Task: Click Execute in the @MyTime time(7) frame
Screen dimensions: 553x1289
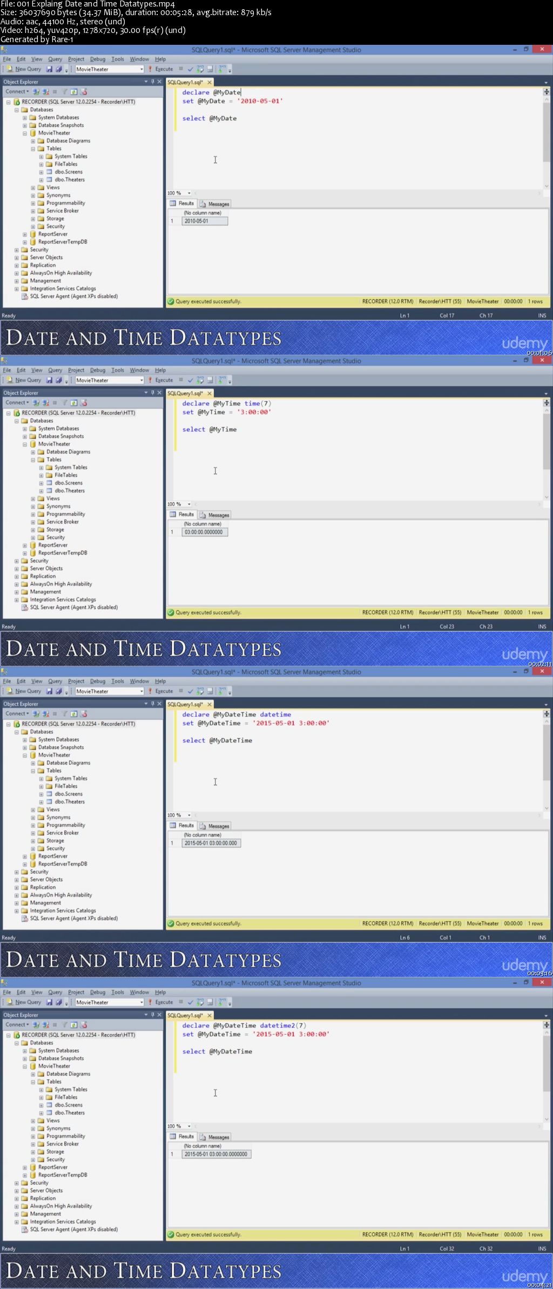Action: 161,380
